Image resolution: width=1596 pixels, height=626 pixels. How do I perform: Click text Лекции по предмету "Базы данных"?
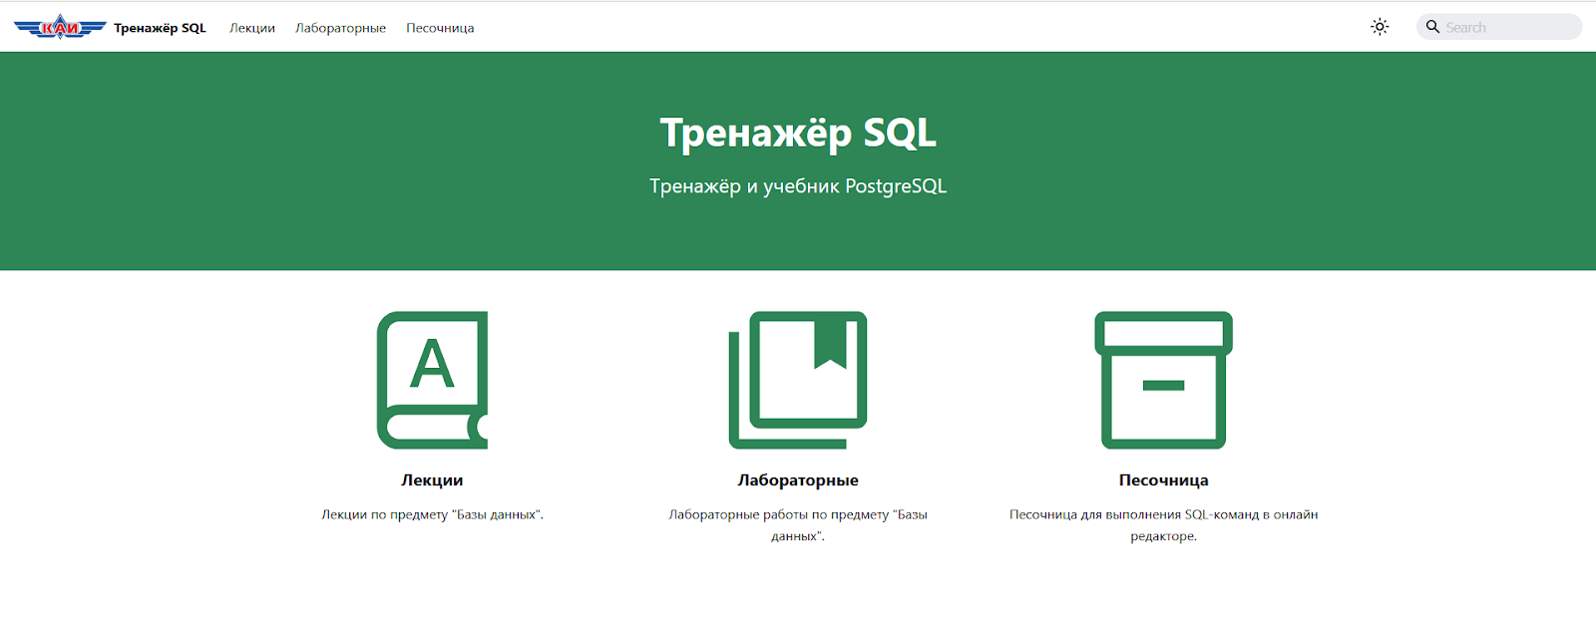point(432,514)
